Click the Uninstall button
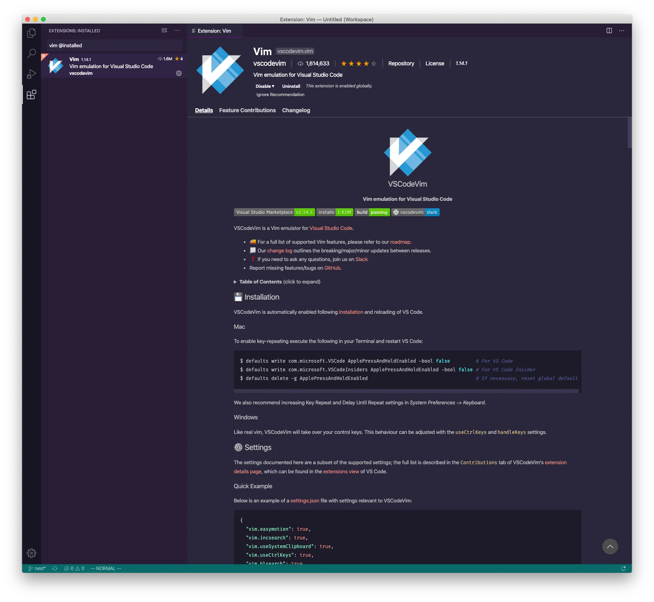 291,86
